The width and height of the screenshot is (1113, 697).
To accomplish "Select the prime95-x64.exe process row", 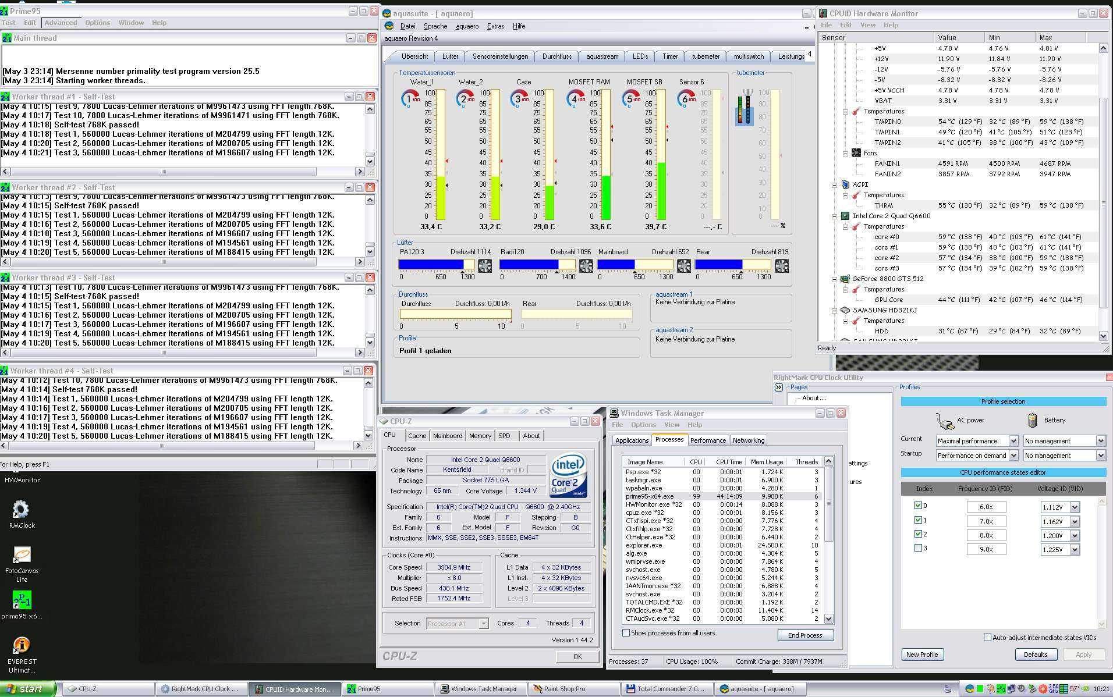I will pyautogui.click(x=722, y=496).
